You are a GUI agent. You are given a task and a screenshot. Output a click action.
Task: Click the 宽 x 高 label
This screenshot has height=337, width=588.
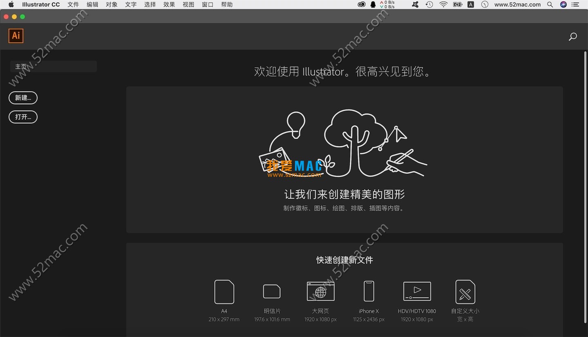465,319
